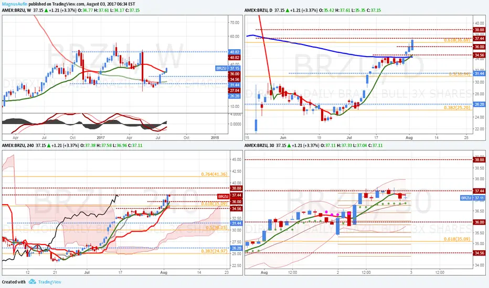Screen dimensions: 489x288
Task: Click the 0.382(24.97) Fibonacci label on 240 chart
Action: coord(214,251)
